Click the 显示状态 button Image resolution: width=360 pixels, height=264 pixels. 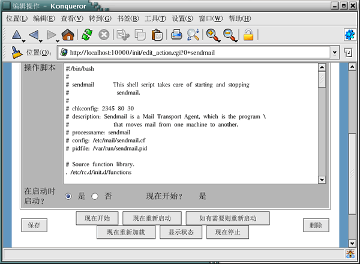coord(181,232)
